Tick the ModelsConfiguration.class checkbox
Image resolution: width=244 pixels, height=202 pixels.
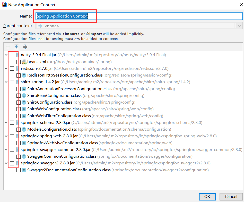click(19, 129)
